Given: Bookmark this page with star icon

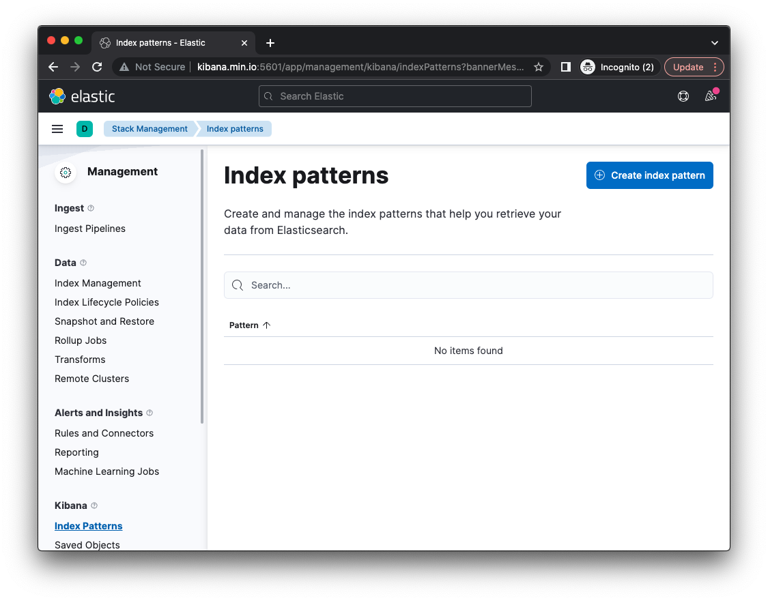Looking at the screenshot, I should click(539, 67).
